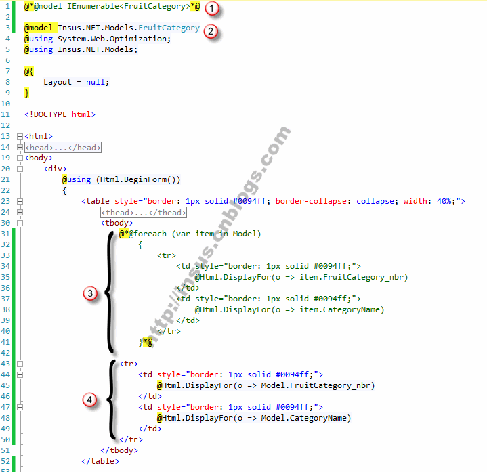Collapse the td block on line 44
This screenshot has height=472, width=487.
(20, 374)
